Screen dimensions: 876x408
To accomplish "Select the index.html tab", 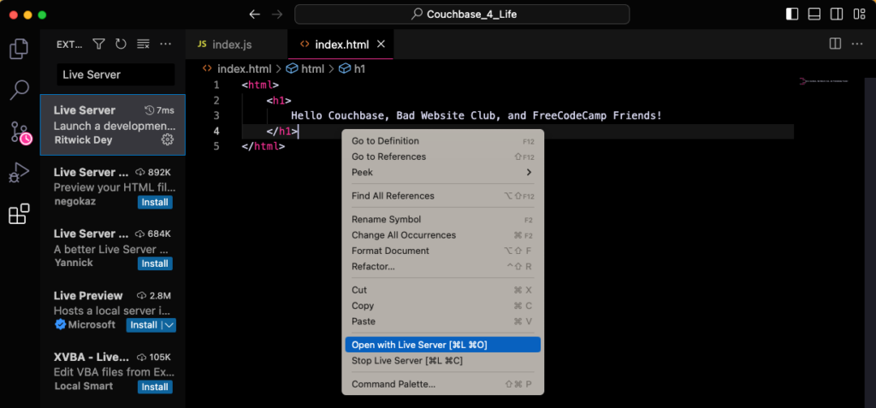I will (340, 44).
